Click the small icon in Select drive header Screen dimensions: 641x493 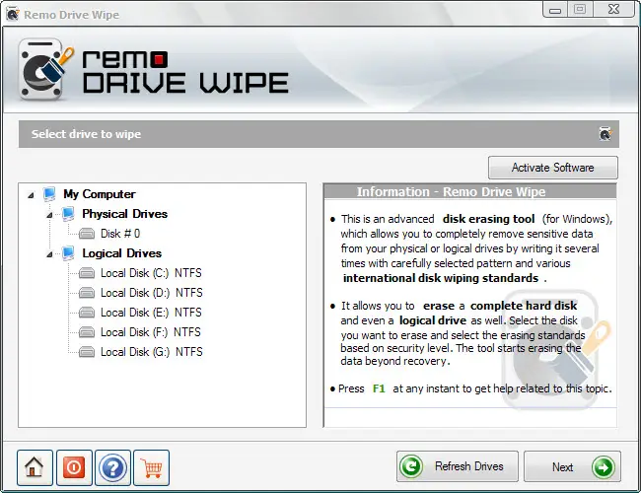605,134
